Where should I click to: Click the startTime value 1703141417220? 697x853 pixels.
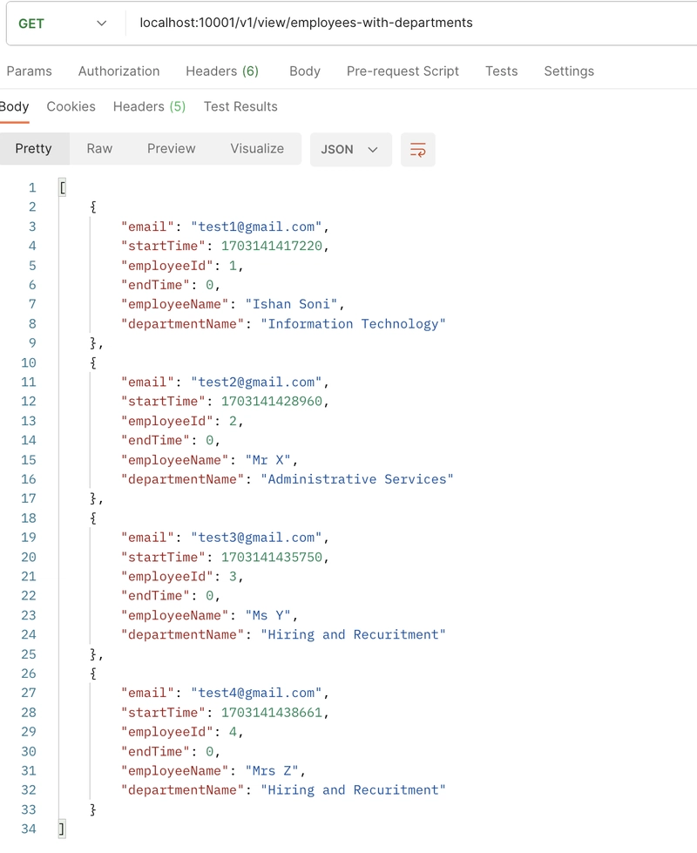[x=272, y=246]
